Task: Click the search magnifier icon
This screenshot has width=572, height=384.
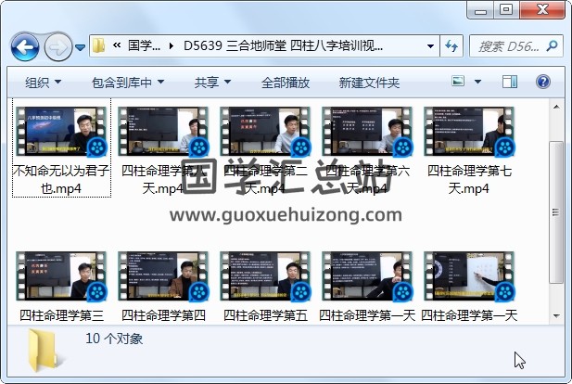Action: [553, 45]
